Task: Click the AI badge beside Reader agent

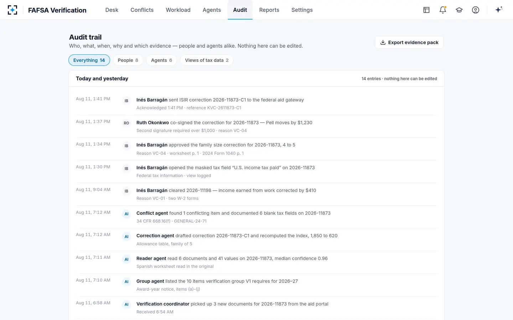Action: pos(126,259)
